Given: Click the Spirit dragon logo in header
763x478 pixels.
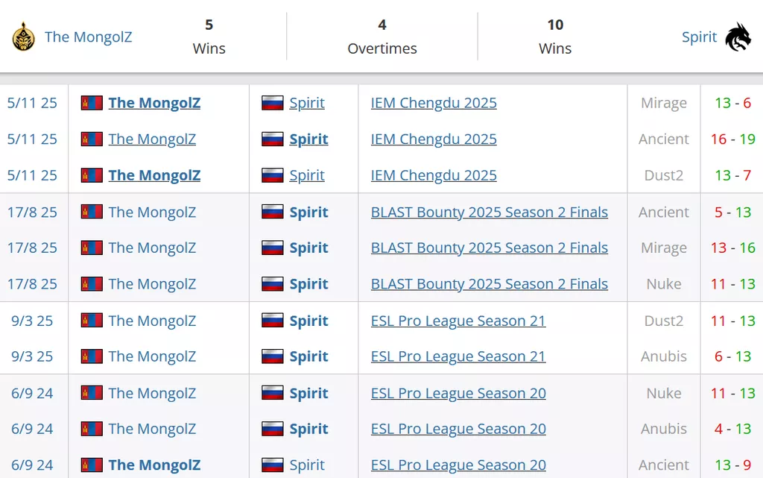Looking at the screenshot, I should [x=738, y=37].
